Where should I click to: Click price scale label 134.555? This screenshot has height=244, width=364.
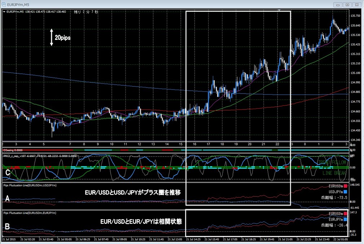[355, 121]
